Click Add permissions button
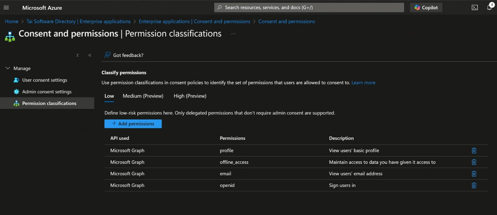This screenshot has height=215, width=497. pos(133,124)
